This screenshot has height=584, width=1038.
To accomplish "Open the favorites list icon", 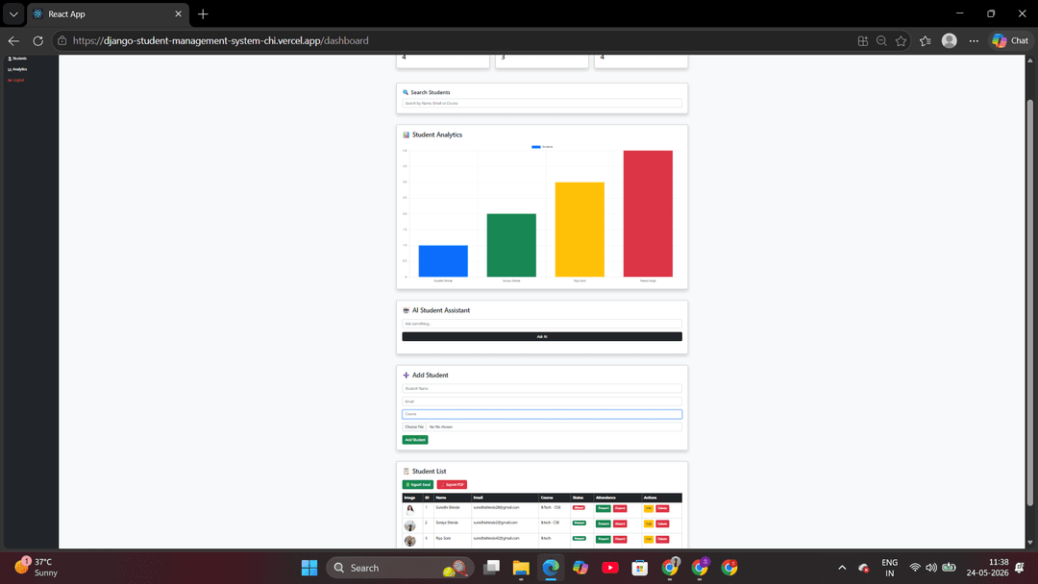I will coord(926,40).
